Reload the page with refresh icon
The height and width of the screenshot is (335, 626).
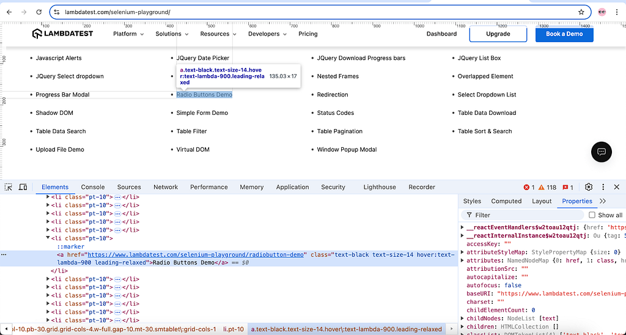[39, 12]
